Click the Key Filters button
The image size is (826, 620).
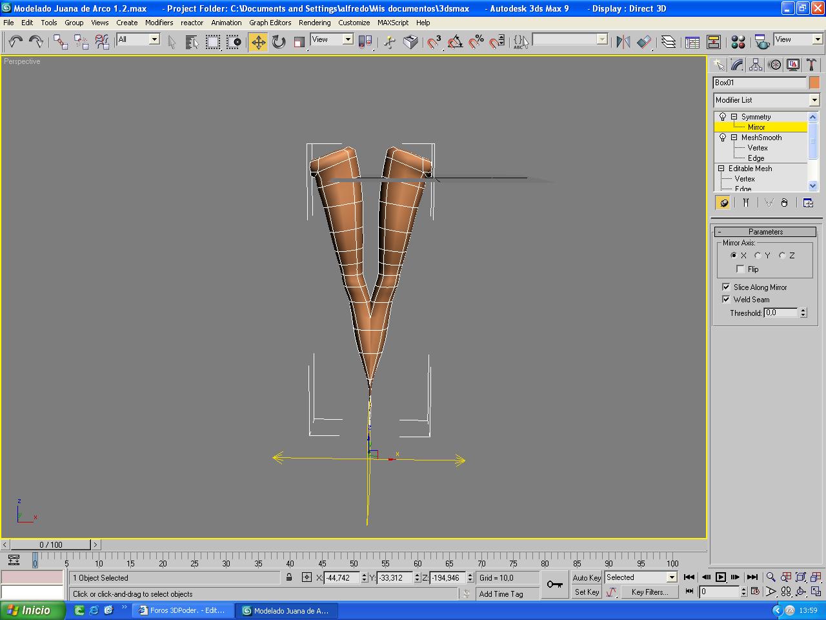click(x=649, y=592)
